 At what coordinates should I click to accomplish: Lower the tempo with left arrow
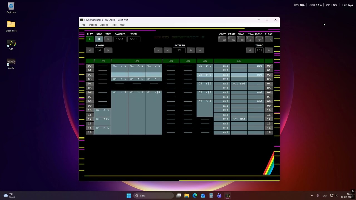click(x=250, y=50)
